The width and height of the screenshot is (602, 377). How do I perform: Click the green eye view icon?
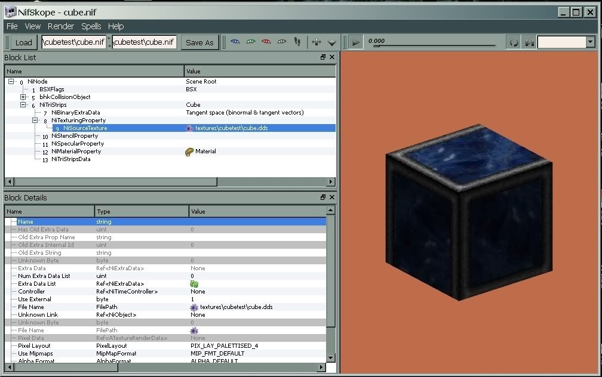[251, 42]
